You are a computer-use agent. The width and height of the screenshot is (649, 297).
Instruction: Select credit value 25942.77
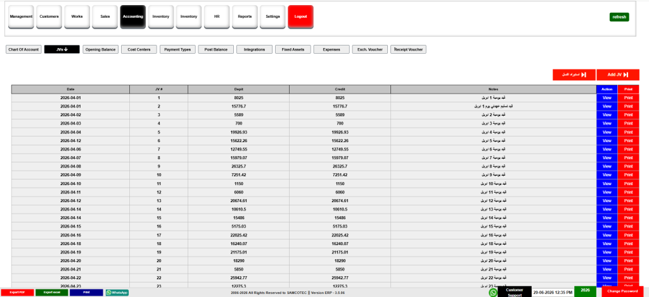pos(340,277)
